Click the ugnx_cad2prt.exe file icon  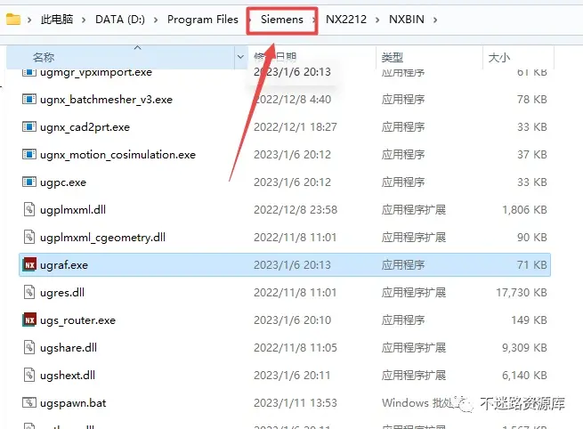click(x=29, y=126)
